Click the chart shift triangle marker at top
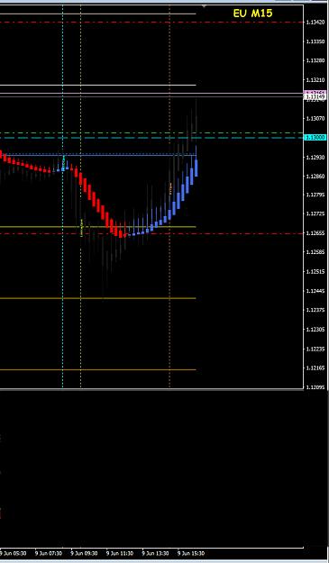Viewport: 329px width, 563px height. pyautogui.click(x=204, y=6)
